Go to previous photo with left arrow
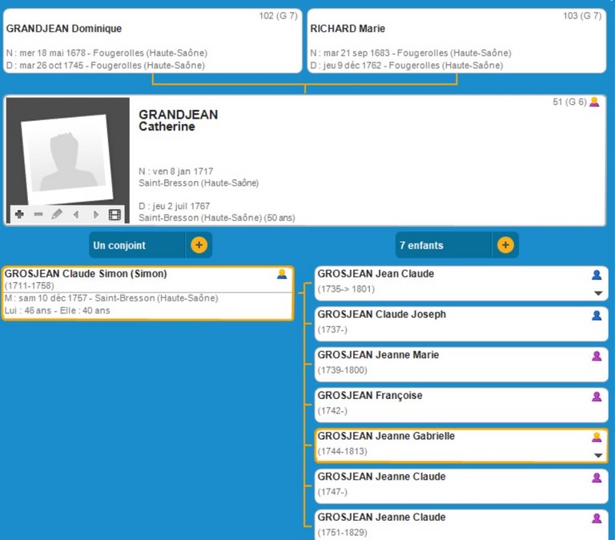Image resolution: width=615 pixels, height=540 pixels. [76, 215]
